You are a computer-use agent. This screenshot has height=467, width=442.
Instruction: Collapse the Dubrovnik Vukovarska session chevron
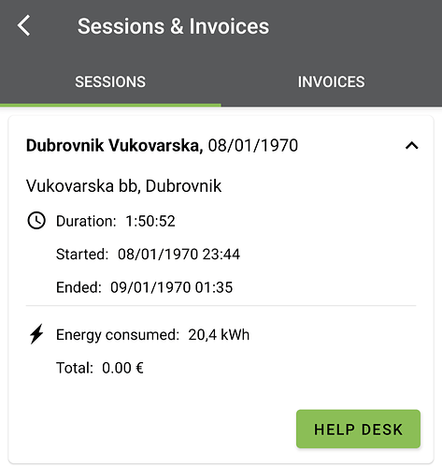tap(412, 145)
